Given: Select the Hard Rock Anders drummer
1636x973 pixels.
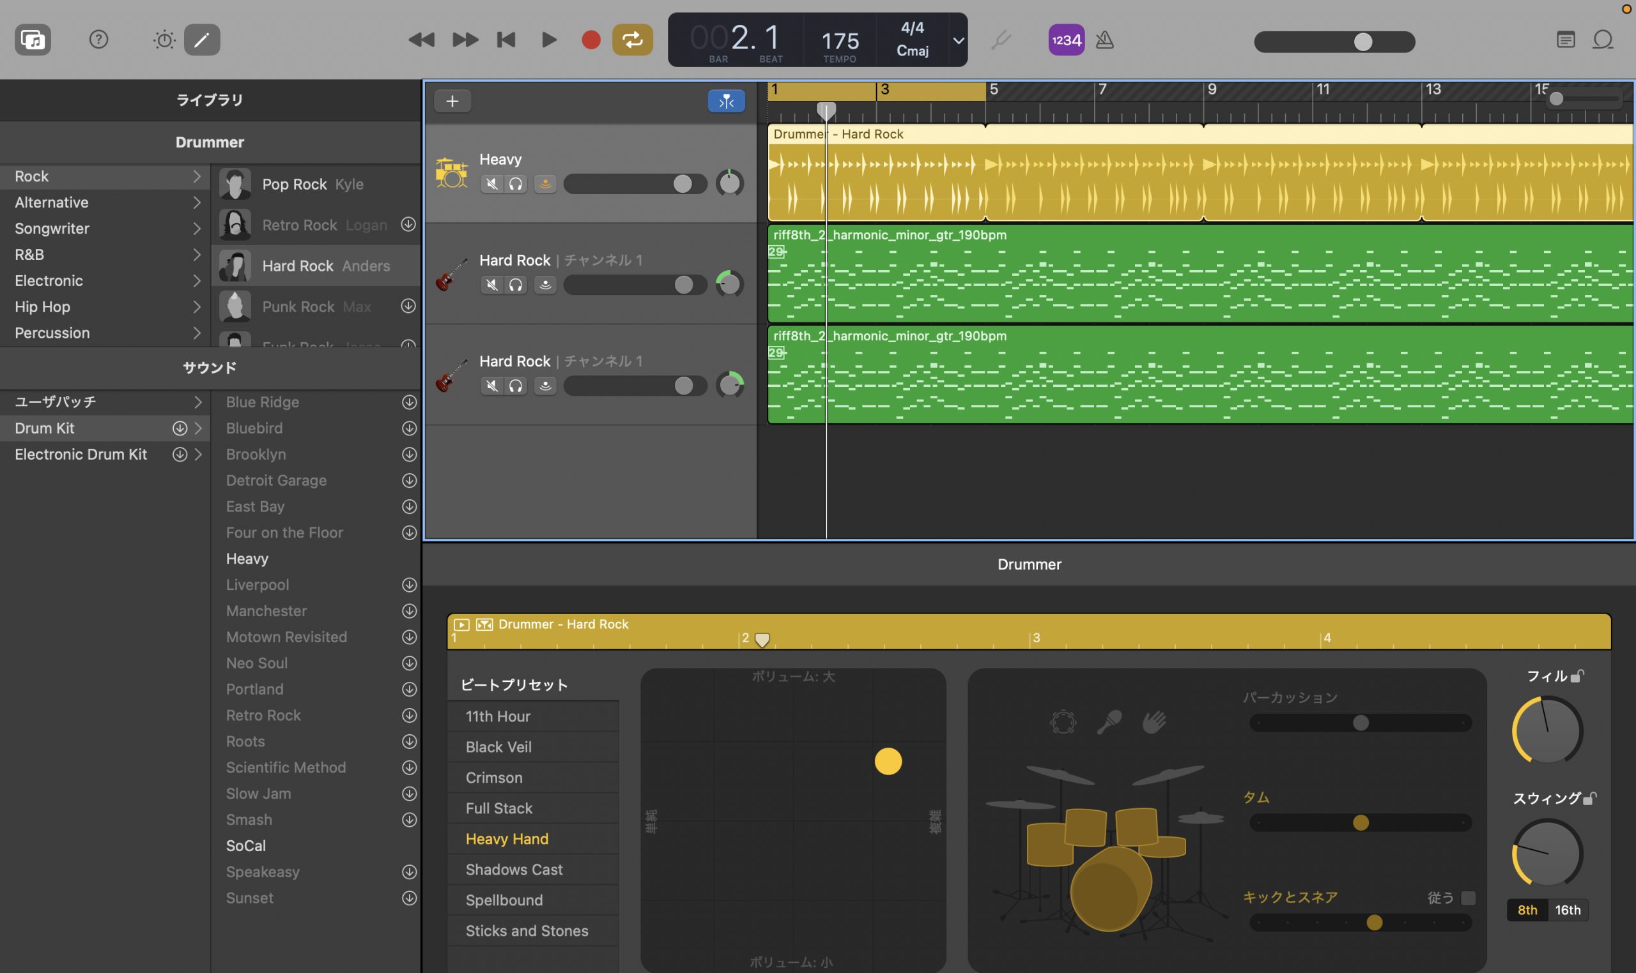Looking at the screenshot, I should point(316,266).
